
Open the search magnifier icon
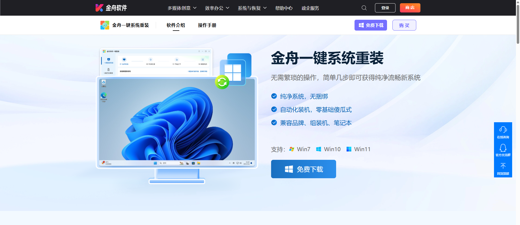click(x=364, y=8)
